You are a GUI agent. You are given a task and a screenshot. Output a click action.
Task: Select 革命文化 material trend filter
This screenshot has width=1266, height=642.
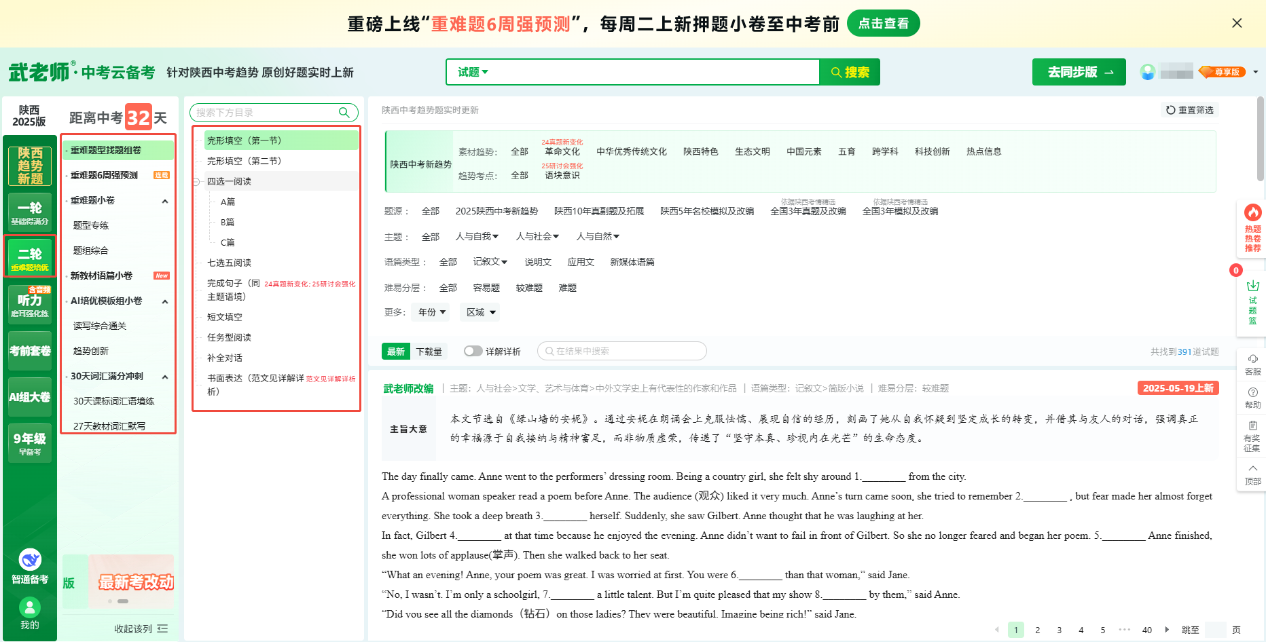pyautogui.click(x=562, y=151)
